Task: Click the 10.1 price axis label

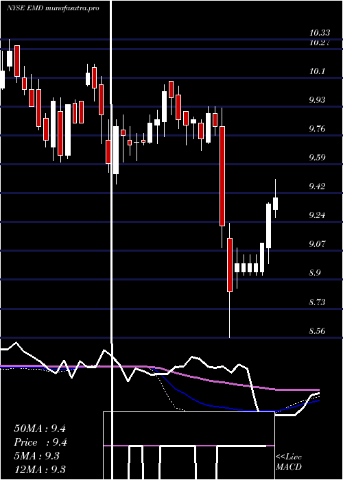Action: pos(317,71)
